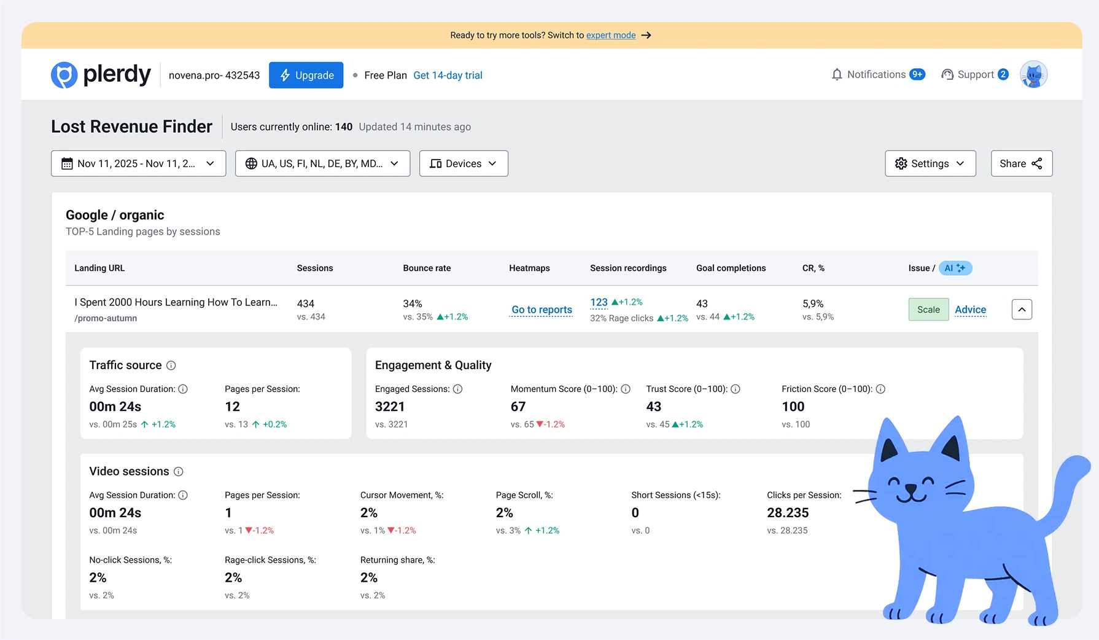Click the Upgrade button
Screen dimensions: 1099x640
tap(306, 75)
